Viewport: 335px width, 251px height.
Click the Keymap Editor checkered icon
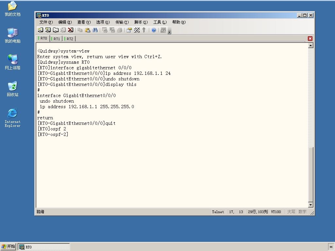tap(137, 30)
